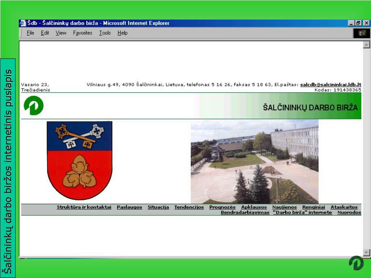Open the Paslaugos link
The width and height of the screenshot is (371, 278).
(x=129, y=207)
